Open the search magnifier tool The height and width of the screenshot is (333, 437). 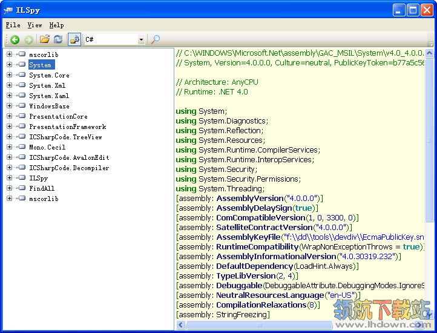(155, 39)
